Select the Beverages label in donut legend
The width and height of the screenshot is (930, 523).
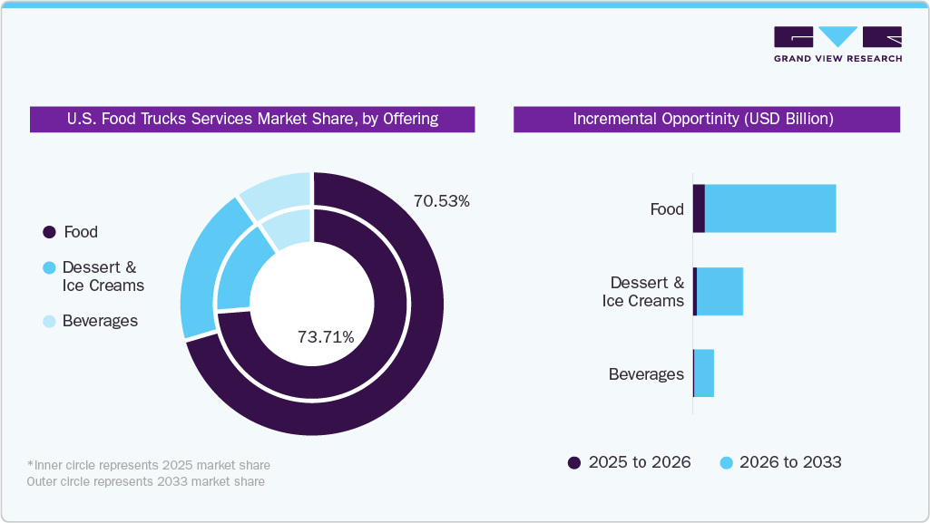(100, 321)
